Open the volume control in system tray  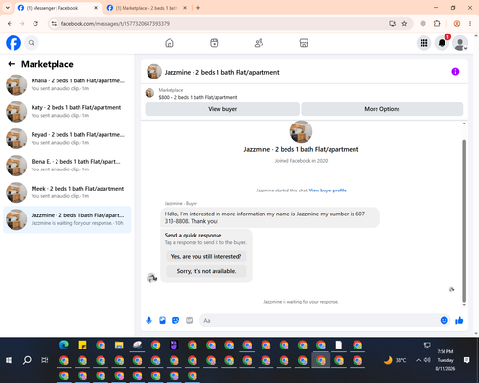point(427,360)
